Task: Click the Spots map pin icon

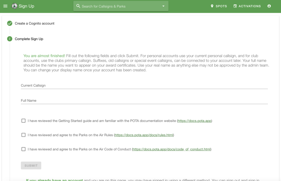Action: (x=212, y=6)
